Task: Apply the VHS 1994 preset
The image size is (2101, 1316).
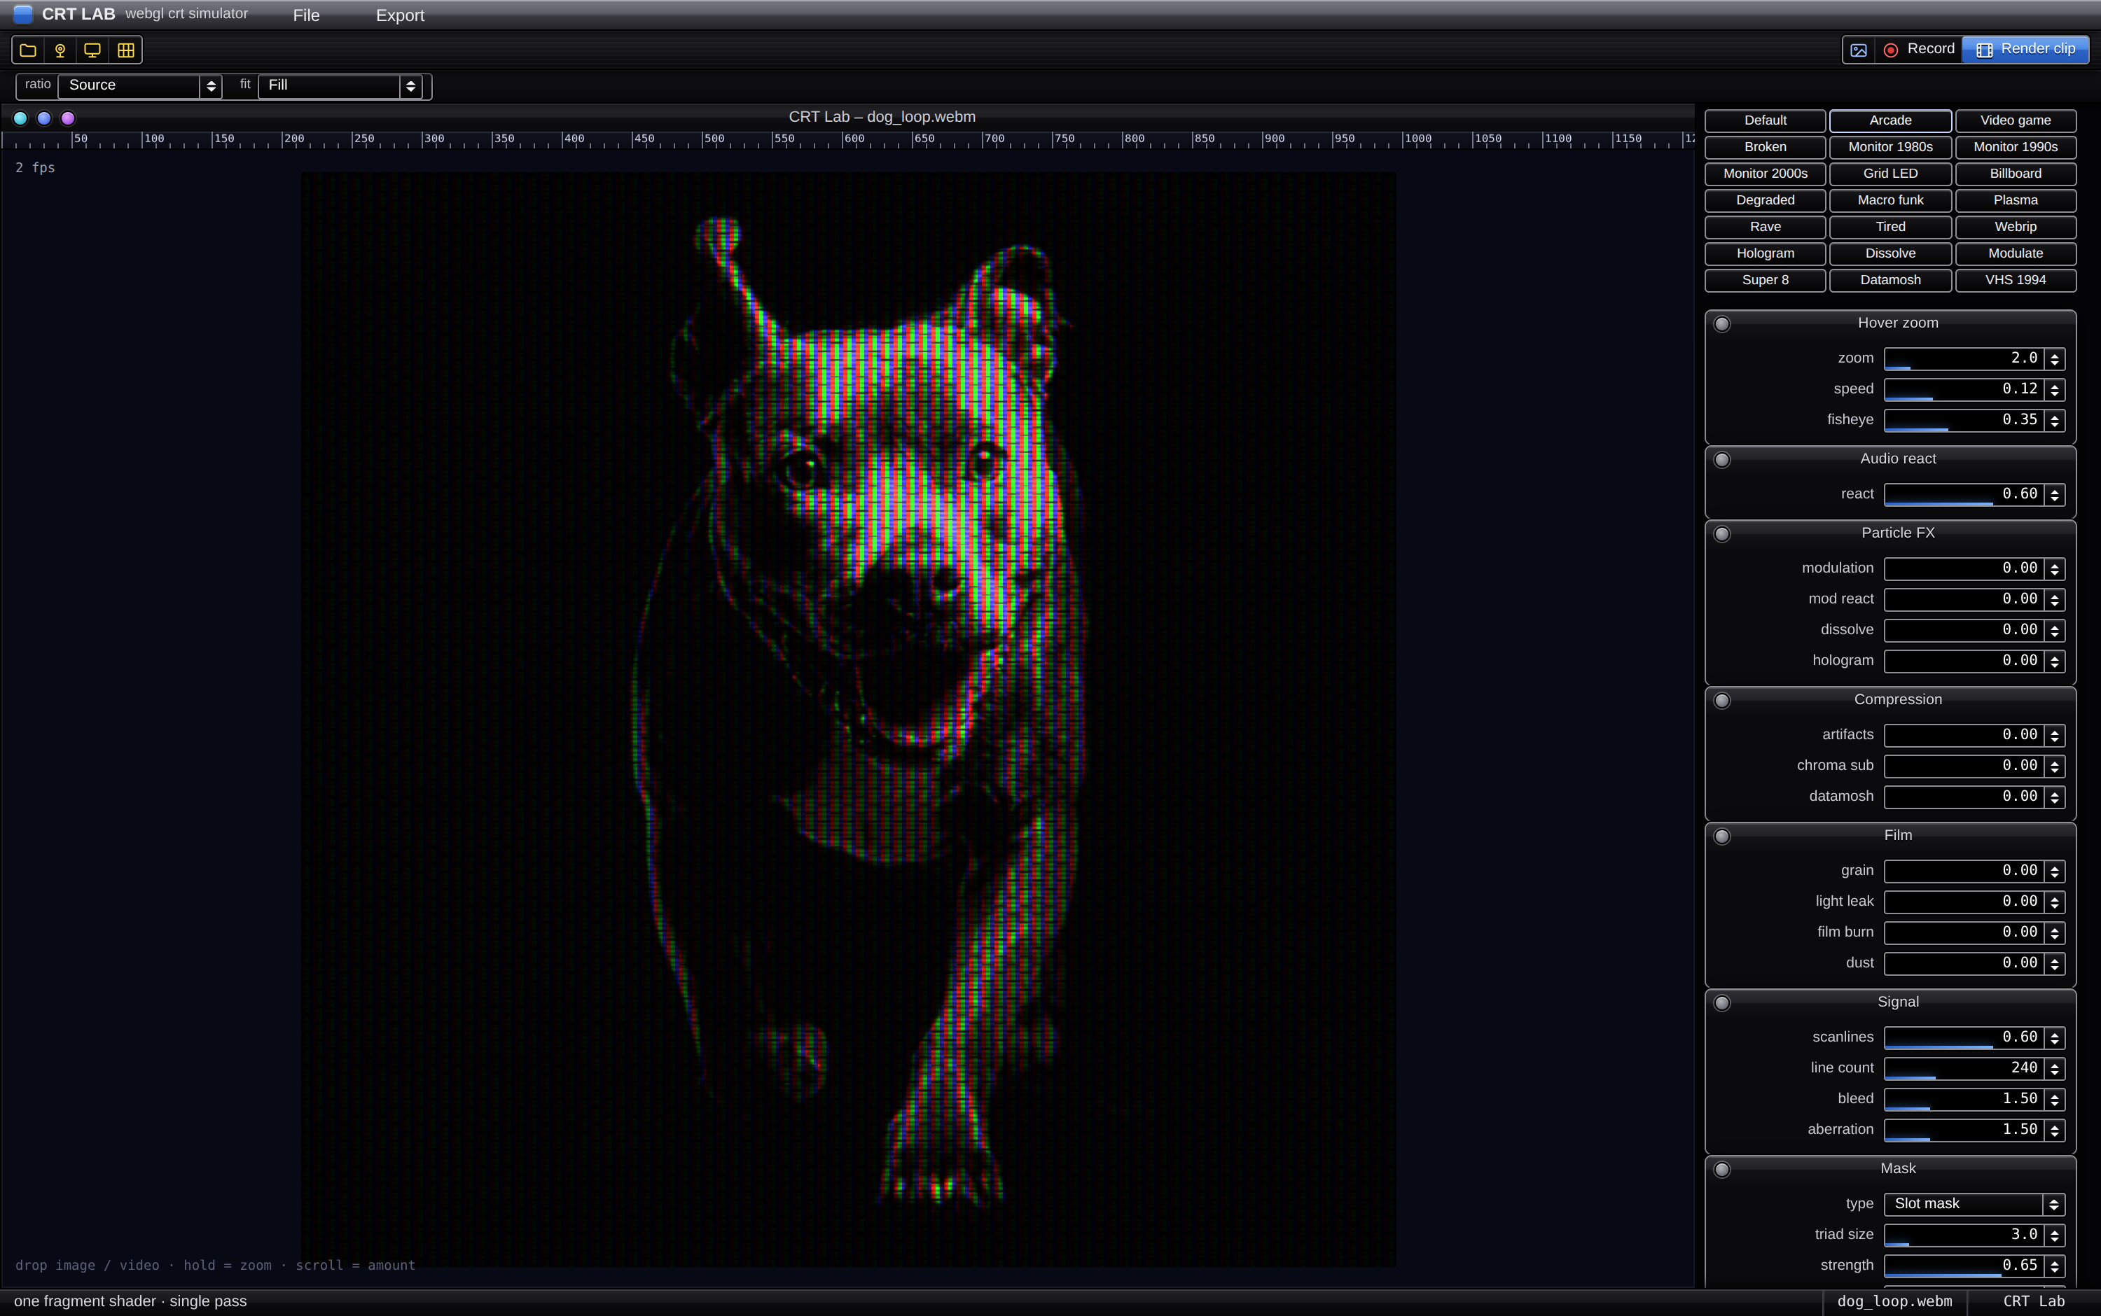Action: click(2015, 280)
